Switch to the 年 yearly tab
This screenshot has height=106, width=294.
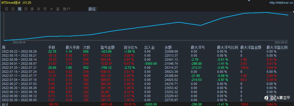[39, 9]
